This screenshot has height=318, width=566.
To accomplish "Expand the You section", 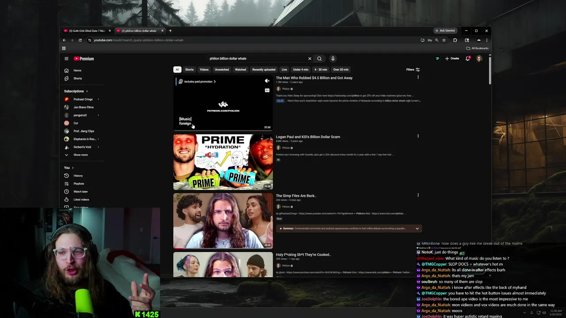I will (69, 168).
